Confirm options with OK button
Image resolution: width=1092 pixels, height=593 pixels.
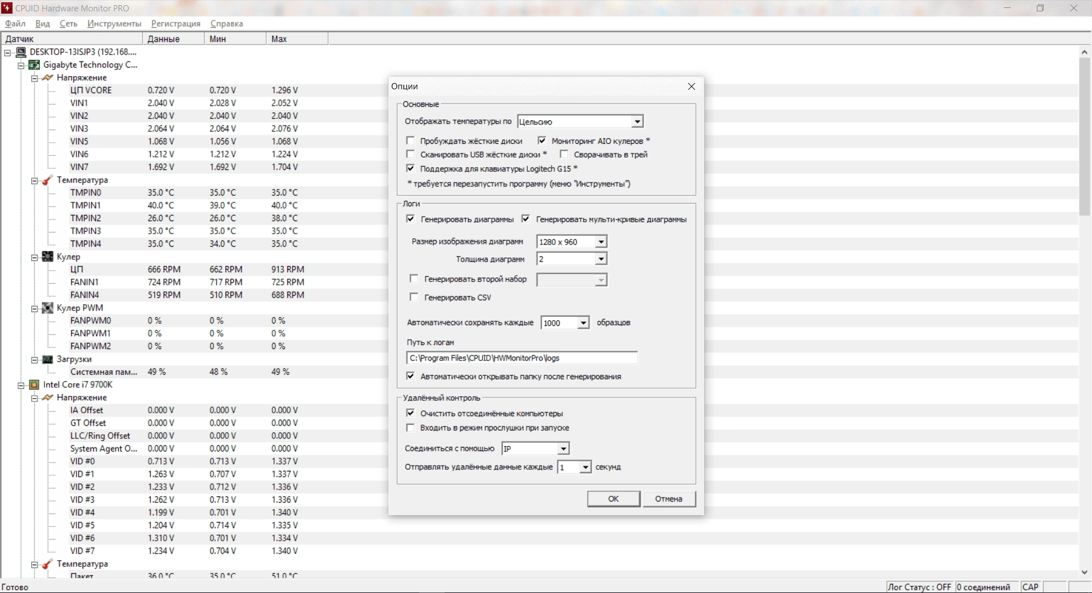[613, 499]
